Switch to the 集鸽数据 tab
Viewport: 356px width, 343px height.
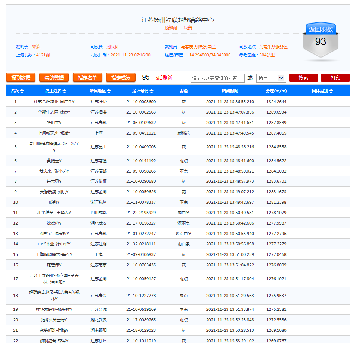tap(54, 78)
